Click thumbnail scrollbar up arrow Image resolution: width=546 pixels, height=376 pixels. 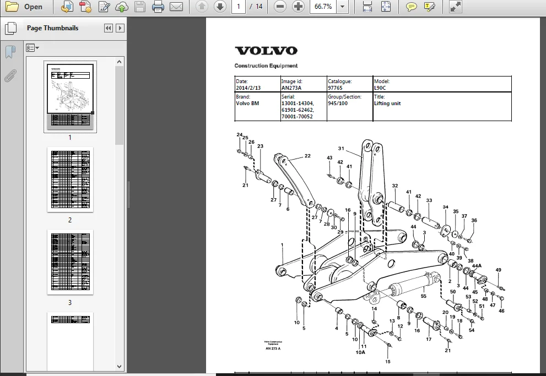click(x=119, y=62)
